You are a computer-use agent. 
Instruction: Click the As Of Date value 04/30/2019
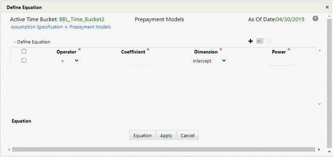[x=290, y=19]
